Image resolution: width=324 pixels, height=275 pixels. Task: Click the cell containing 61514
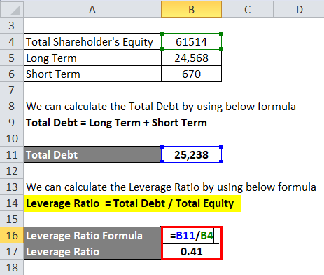click(x=191, y=41)
